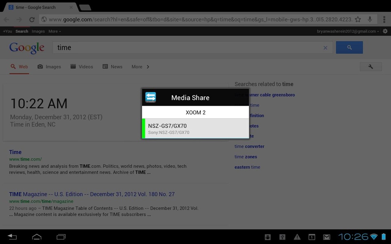Open warning triangle notification icon
The width and height of the screenshot is (391, 244).
tap(297, 237)
